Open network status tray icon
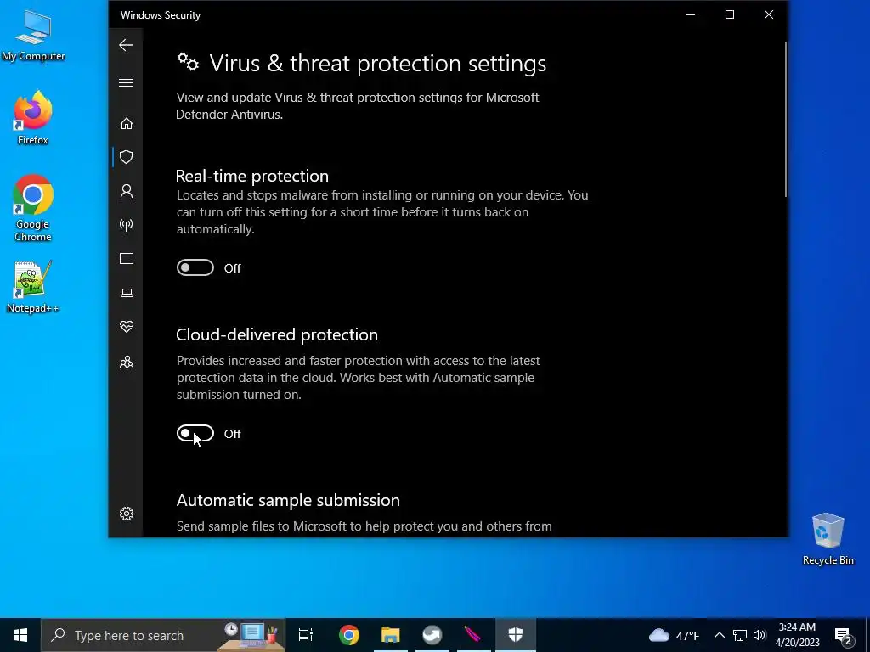The image size is (870, 652). (740, 635)
